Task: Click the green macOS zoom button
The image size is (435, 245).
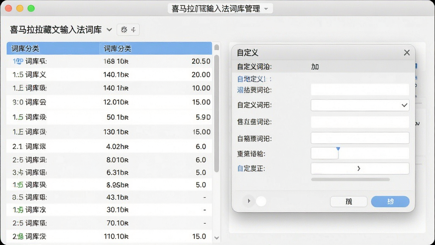Action: 31,9
